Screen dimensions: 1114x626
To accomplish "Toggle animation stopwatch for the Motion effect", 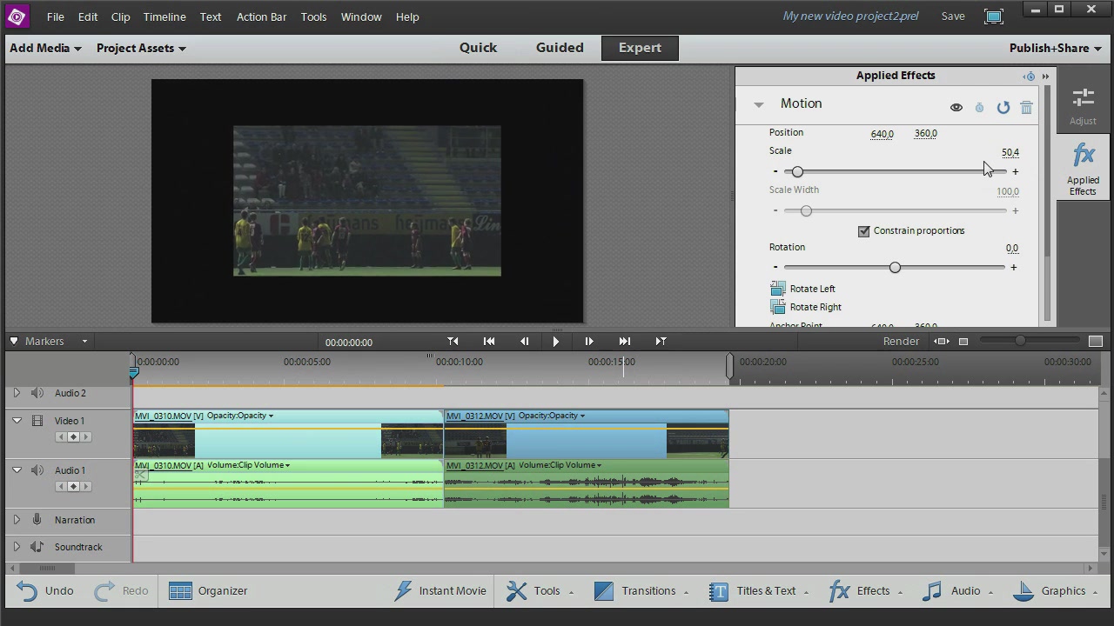I will tap(979, 108).
